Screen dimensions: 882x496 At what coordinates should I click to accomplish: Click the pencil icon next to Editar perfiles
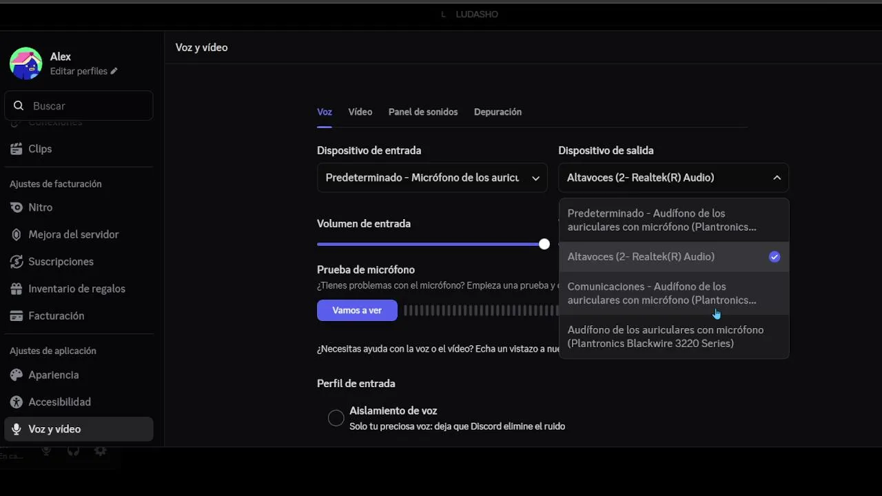pyautogui.click(x=114, y=71)
